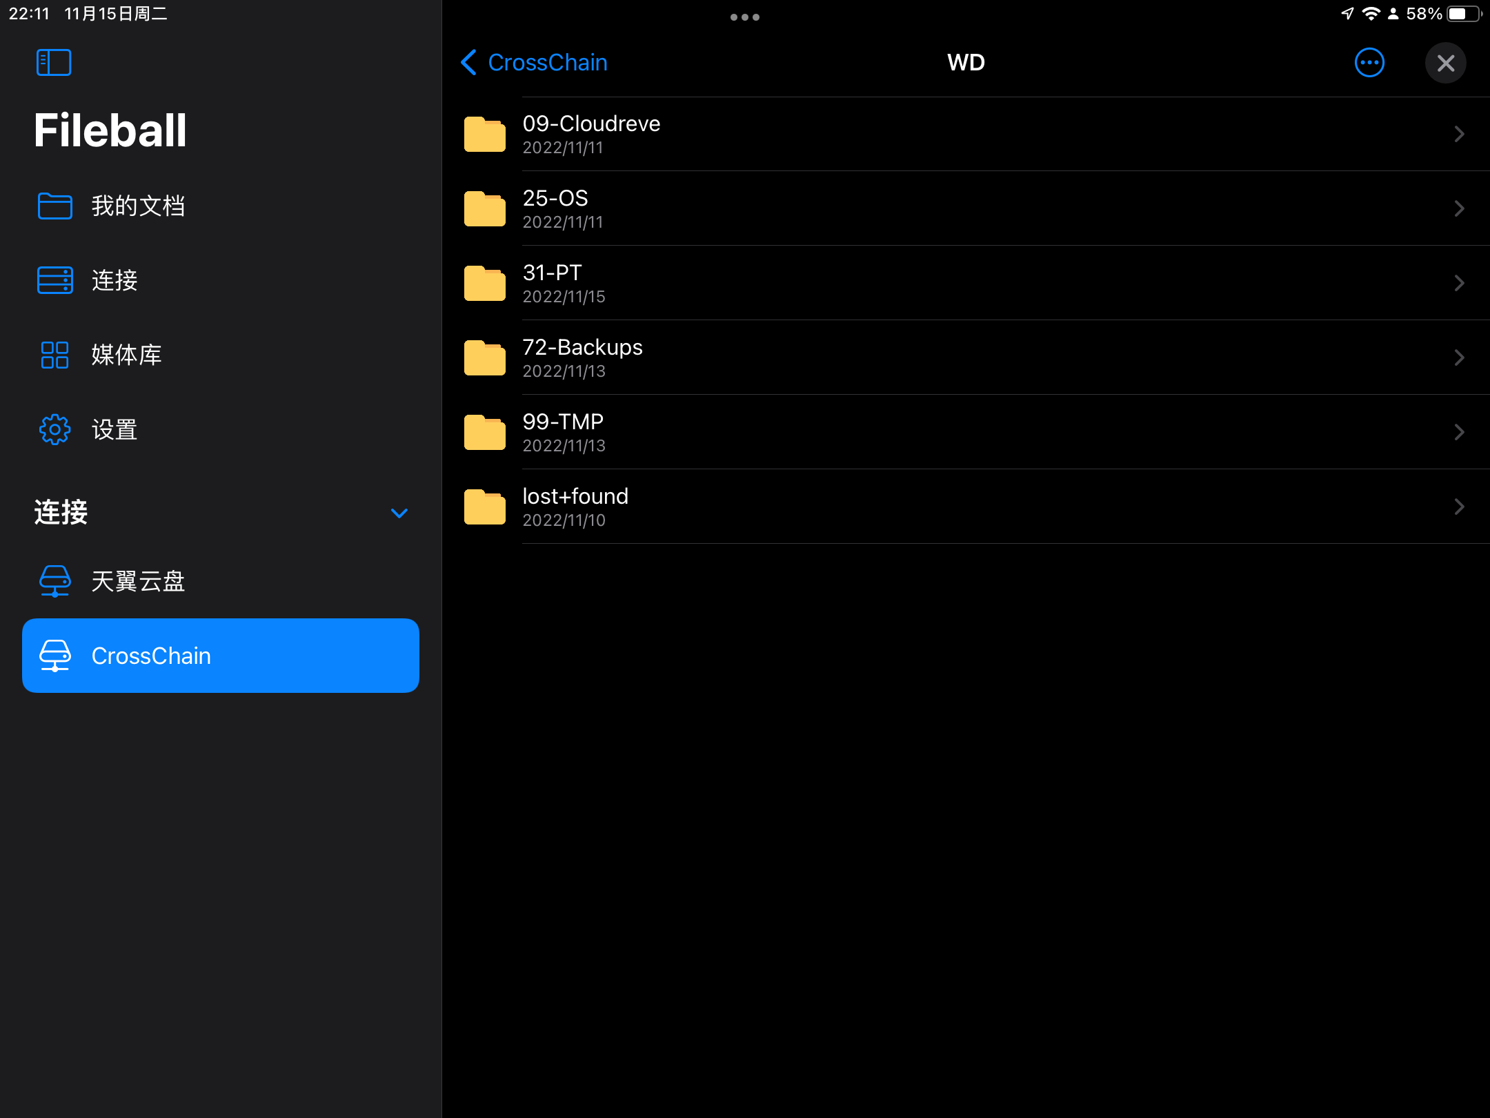The width and height of the screenshot is (1490, 1118).
Task: Select the CrossChain drive icon in sidebar
Action: (54, 656)
